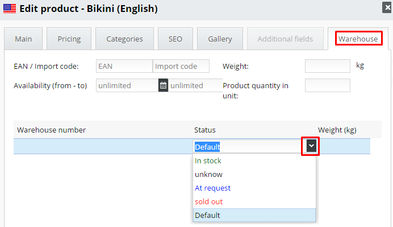Click the calendar icon for availability dates
393x227 pixels.
163,85
